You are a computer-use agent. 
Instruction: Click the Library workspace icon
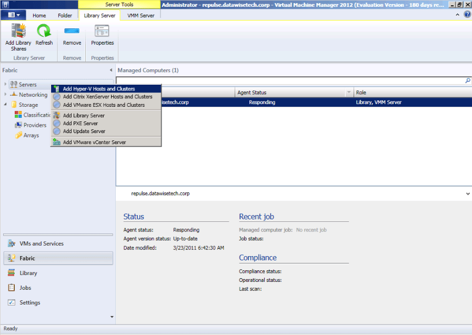click(x=12, y=273)
